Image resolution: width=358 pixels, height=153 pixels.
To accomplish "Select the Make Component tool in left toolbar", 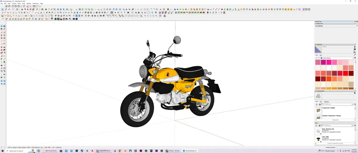I will point(4,26).
